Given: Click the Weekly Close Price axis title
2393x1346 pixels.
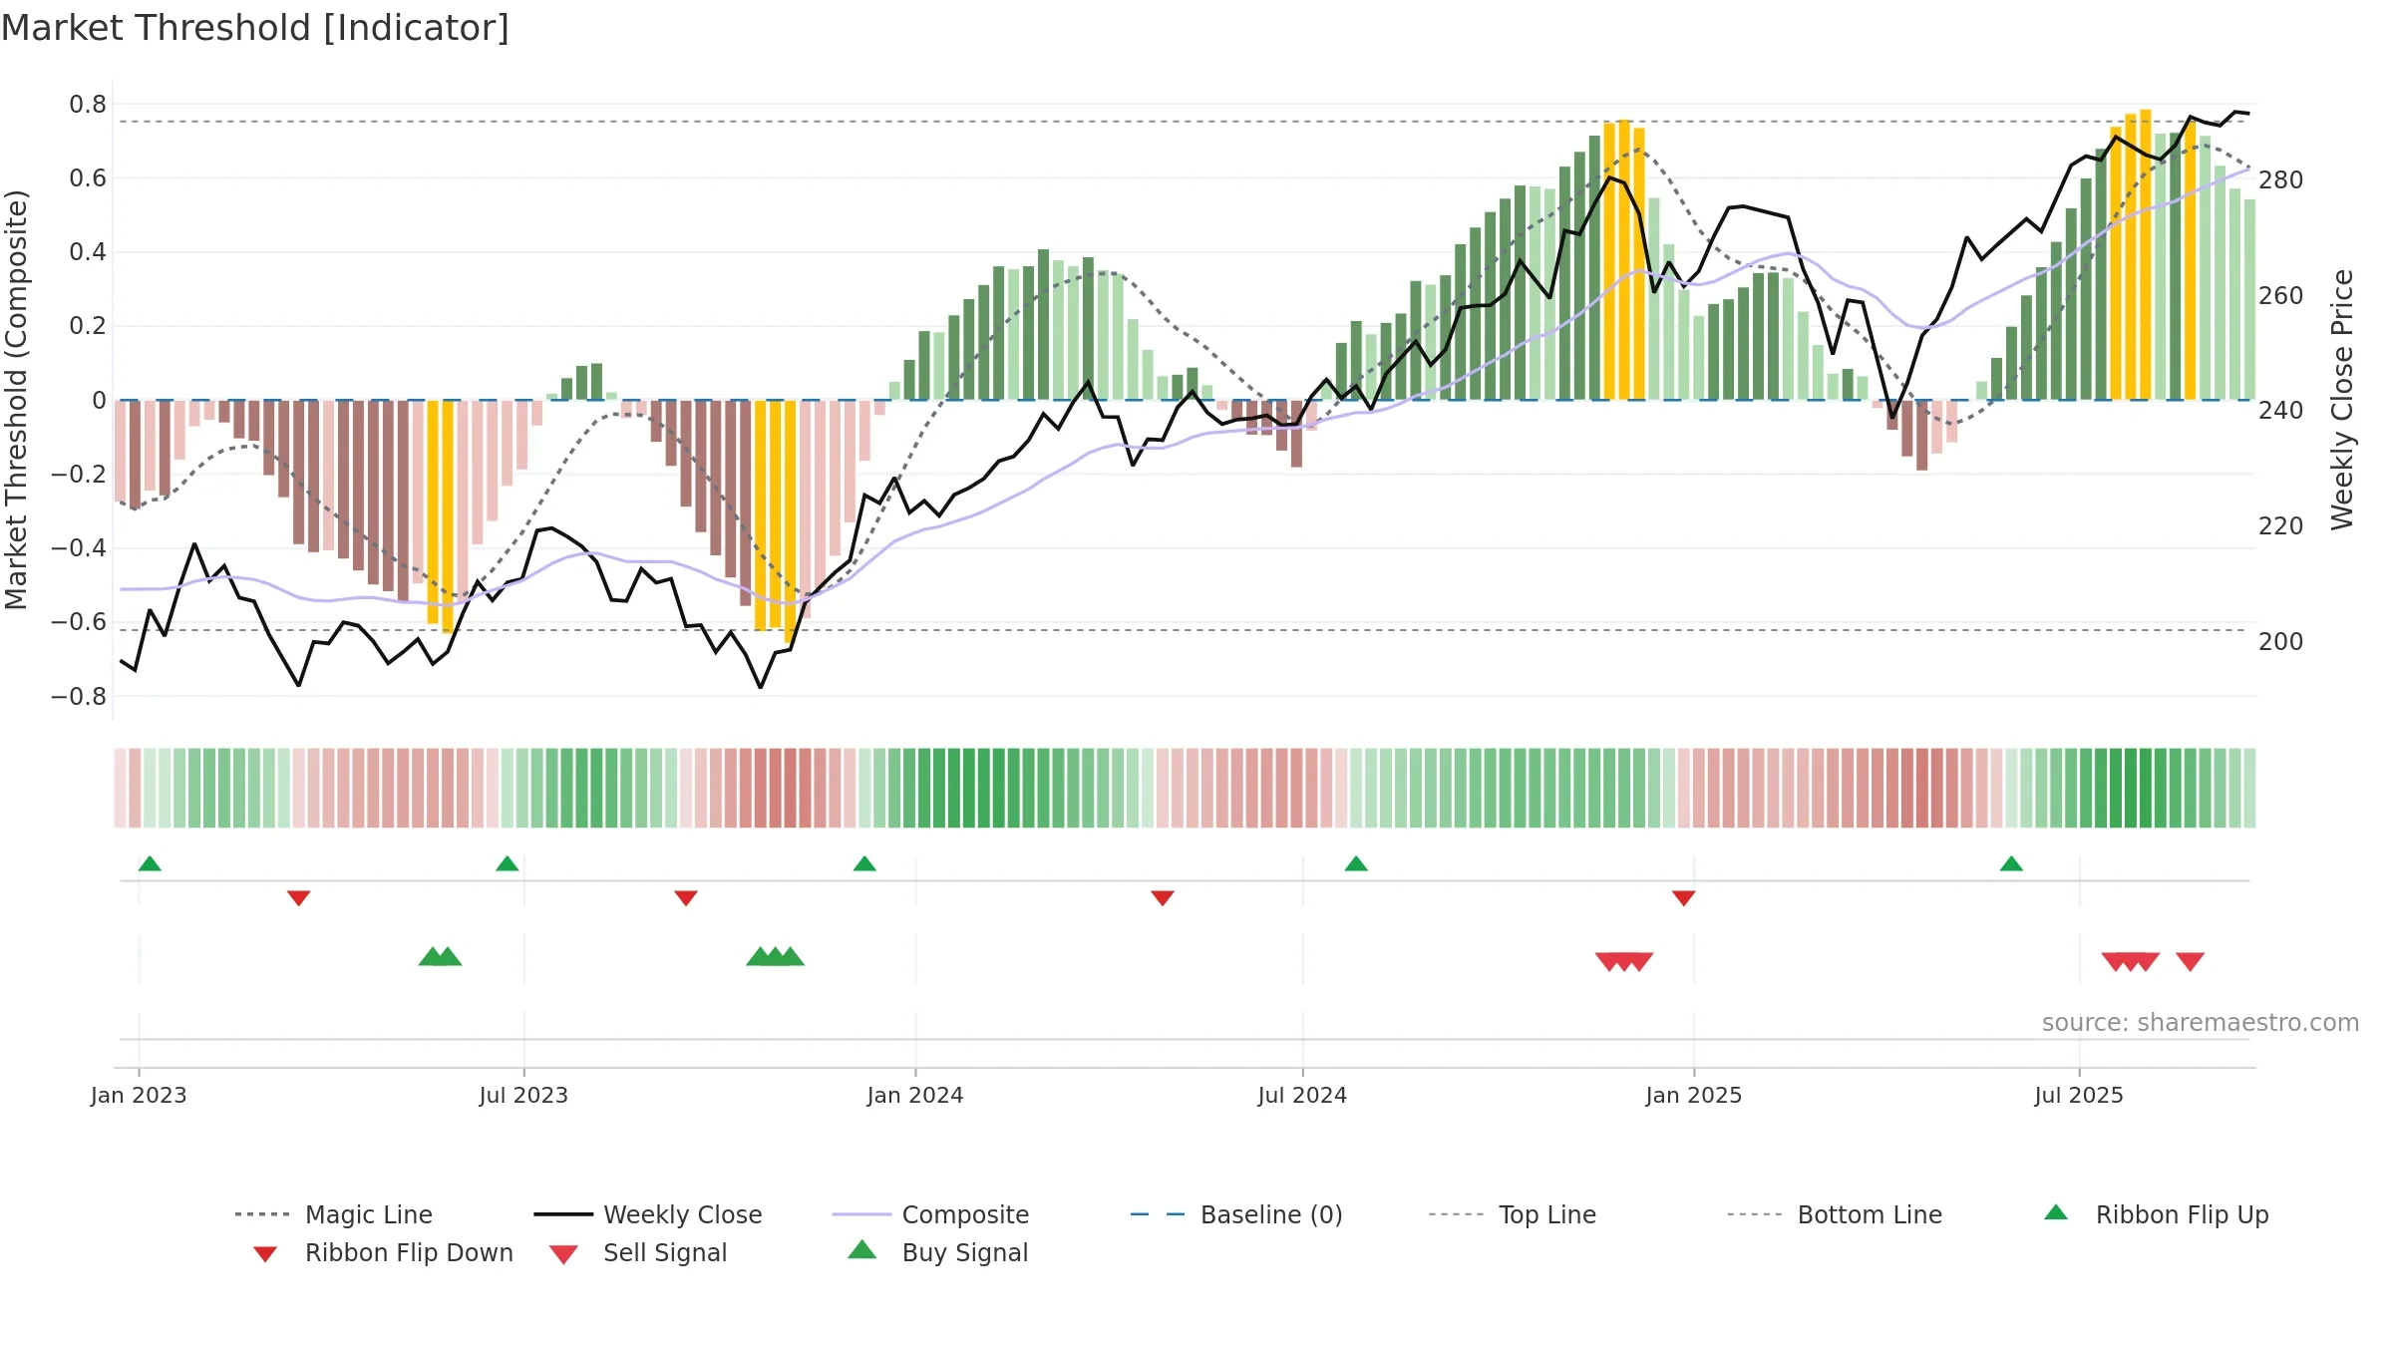Looking at the screenshot, I should click(2342, 400).
